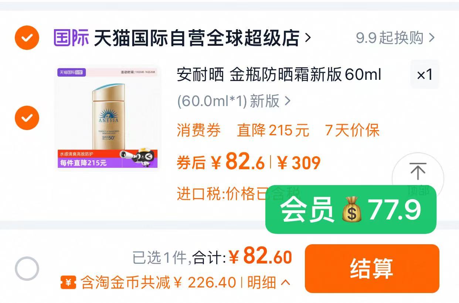The width and height of the screenshot is (459, 303).
Task: Open the 天猫国际自营全球超级店 store page chevron
Action: coord(308,38)
